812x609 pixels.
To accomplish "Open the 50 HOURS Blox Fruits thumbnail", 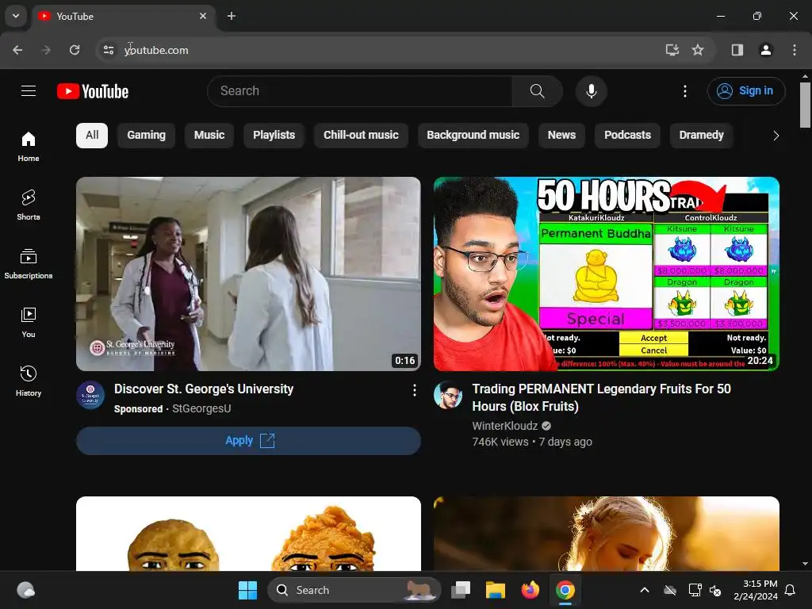I will pyautogui.click(x=607, y=274).
